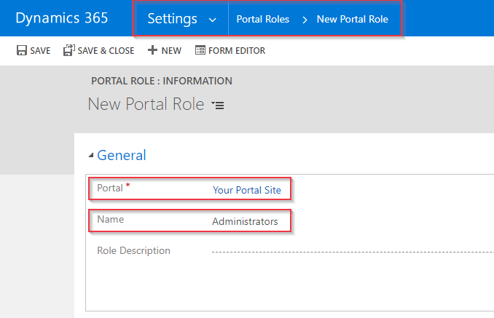Click the breadcrumb arrow after Portal Roles
This screenshot has width=494, height=318.
click(x=305, y=20)
